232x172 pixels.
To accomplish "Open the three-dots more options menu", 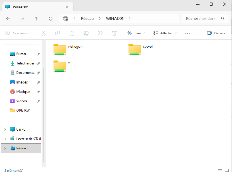I will coord(187,33).
